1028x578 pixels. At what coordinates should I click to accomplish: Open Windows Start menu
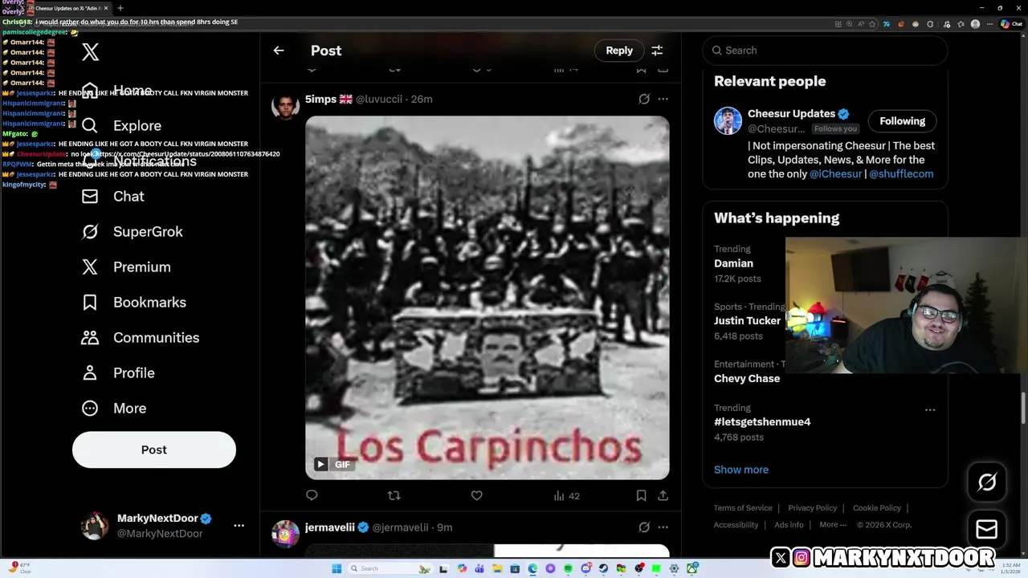click(x=337, y=568)
